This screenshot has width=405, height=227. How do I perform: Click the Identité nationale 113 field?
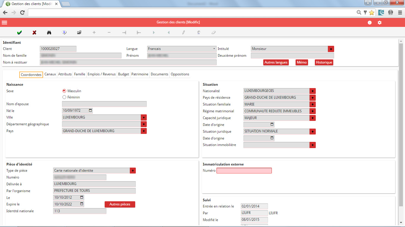click(x=80, y=211)
